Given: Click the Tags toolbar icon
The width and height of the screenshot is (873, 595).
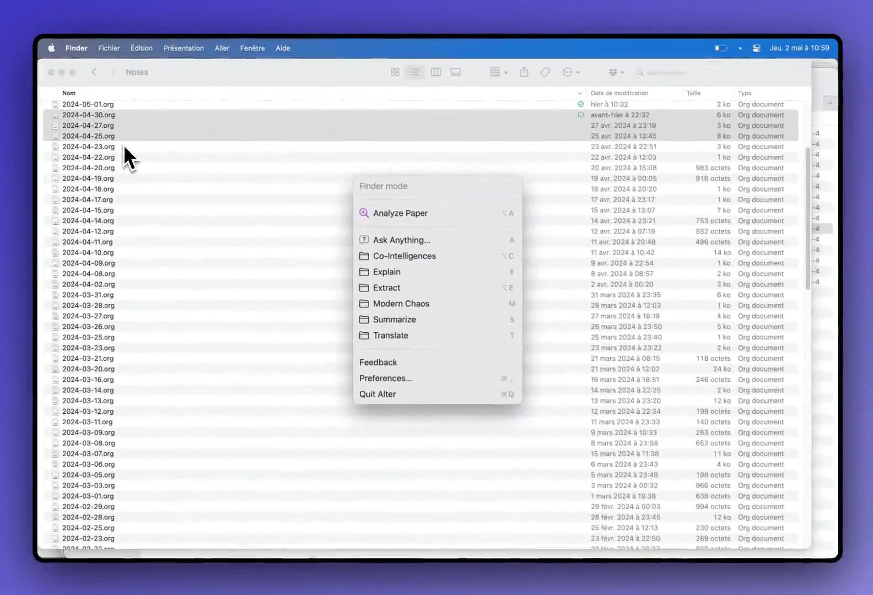Looking at the screenshot, I should point(545,72).
